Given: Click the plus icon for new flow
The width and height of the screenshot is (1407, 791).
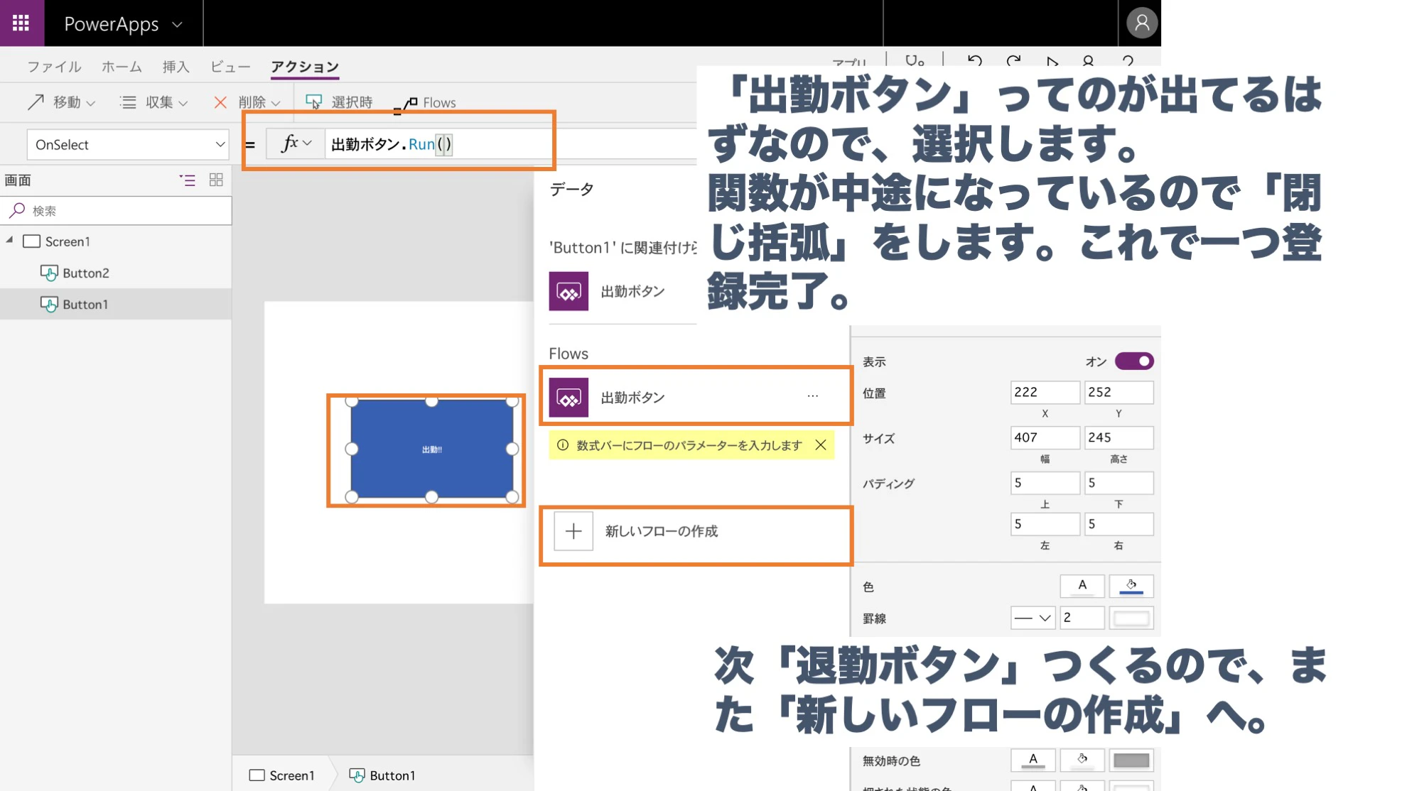Looking at the screenshot, I should point(573,531).
